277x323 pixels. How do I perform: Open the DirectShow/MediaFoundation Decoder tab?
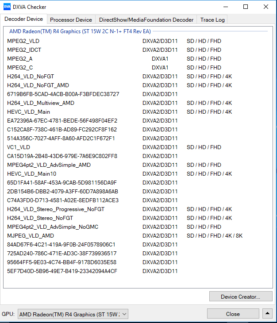point(146,20)
